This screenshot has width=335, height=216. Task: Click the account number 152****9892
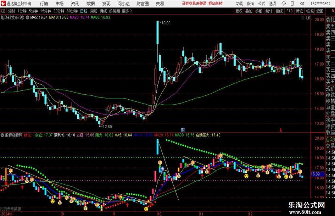point(320,4)
